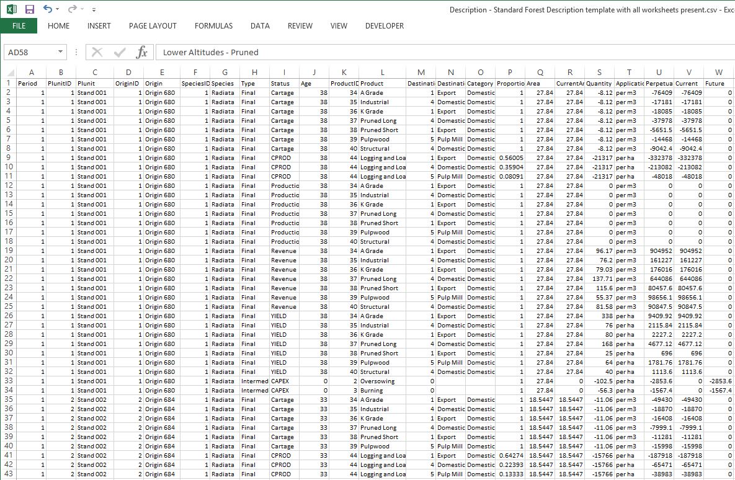The image size is (735, 480).
Task: Select the quantity value '55.37'
Action: (x=599, y=298)
